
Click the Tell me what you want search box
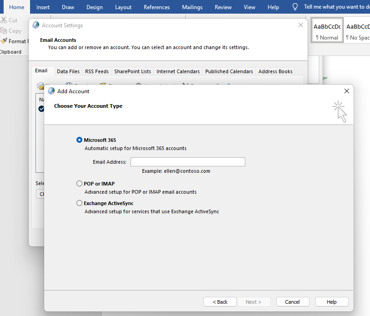click(337, 7)
